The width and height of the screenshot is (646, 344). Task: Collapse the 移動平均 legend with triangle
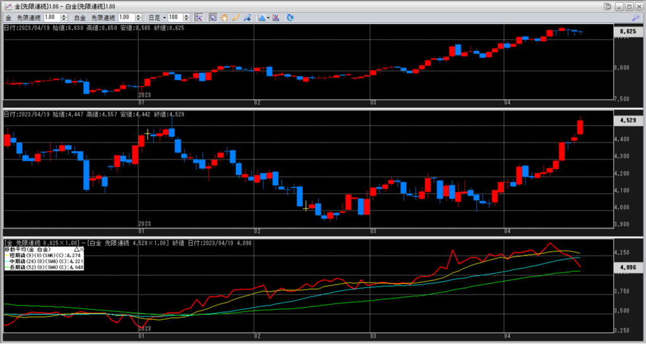pyautogui.click(x=76, y=249)
